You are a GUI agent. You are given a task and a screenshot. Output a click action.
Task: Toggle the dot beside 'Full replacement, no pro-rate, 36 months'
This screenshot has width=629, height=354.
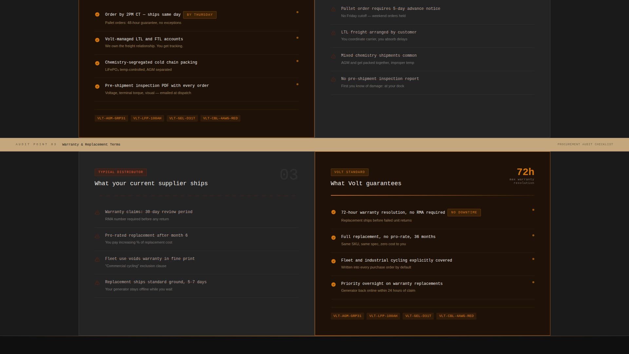tap(533, 235)
